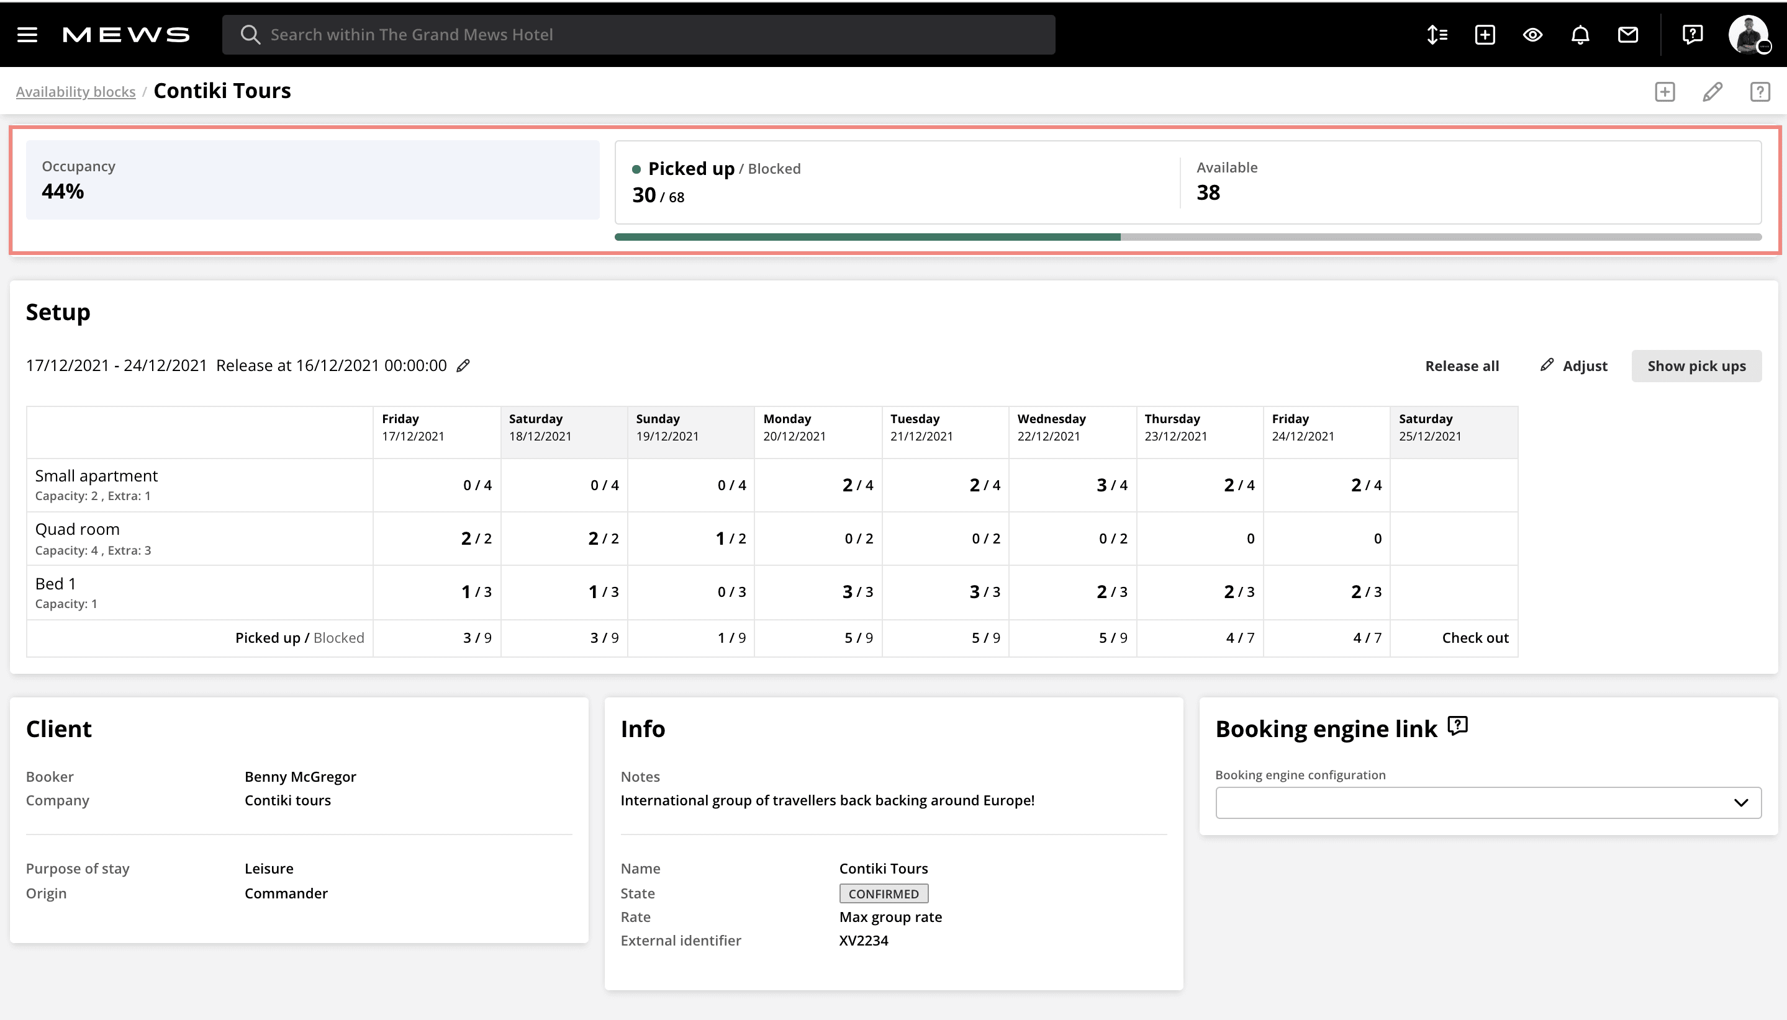Expand Booking engine configuration dropdown
This screenshot has height=1020, width=1787.
click(1488, 803)
